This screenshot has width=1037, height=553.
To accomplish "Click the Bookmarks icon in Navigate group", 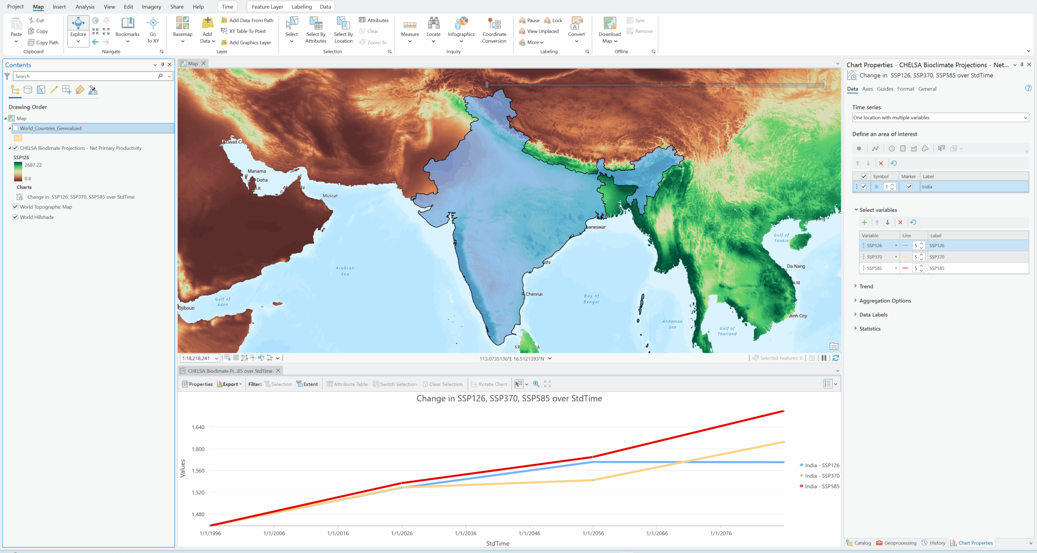I will click(127, 23).
